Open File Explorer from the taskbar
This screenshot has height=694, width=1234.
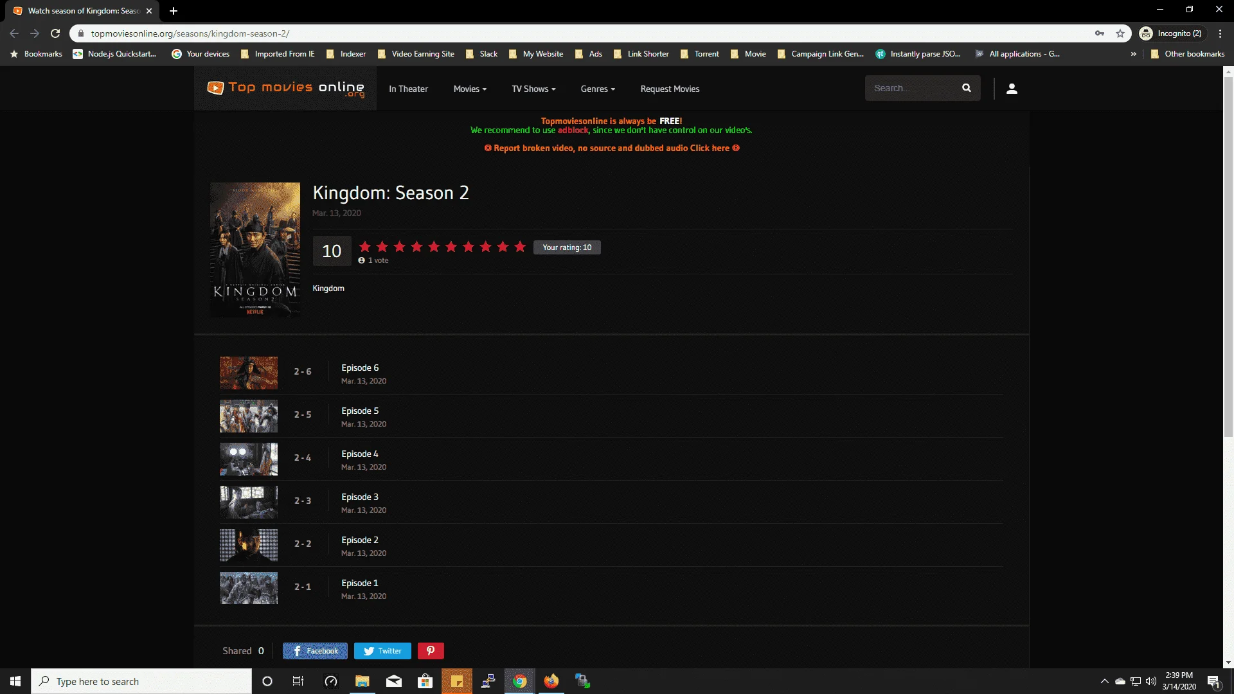(x=362, y=681)
